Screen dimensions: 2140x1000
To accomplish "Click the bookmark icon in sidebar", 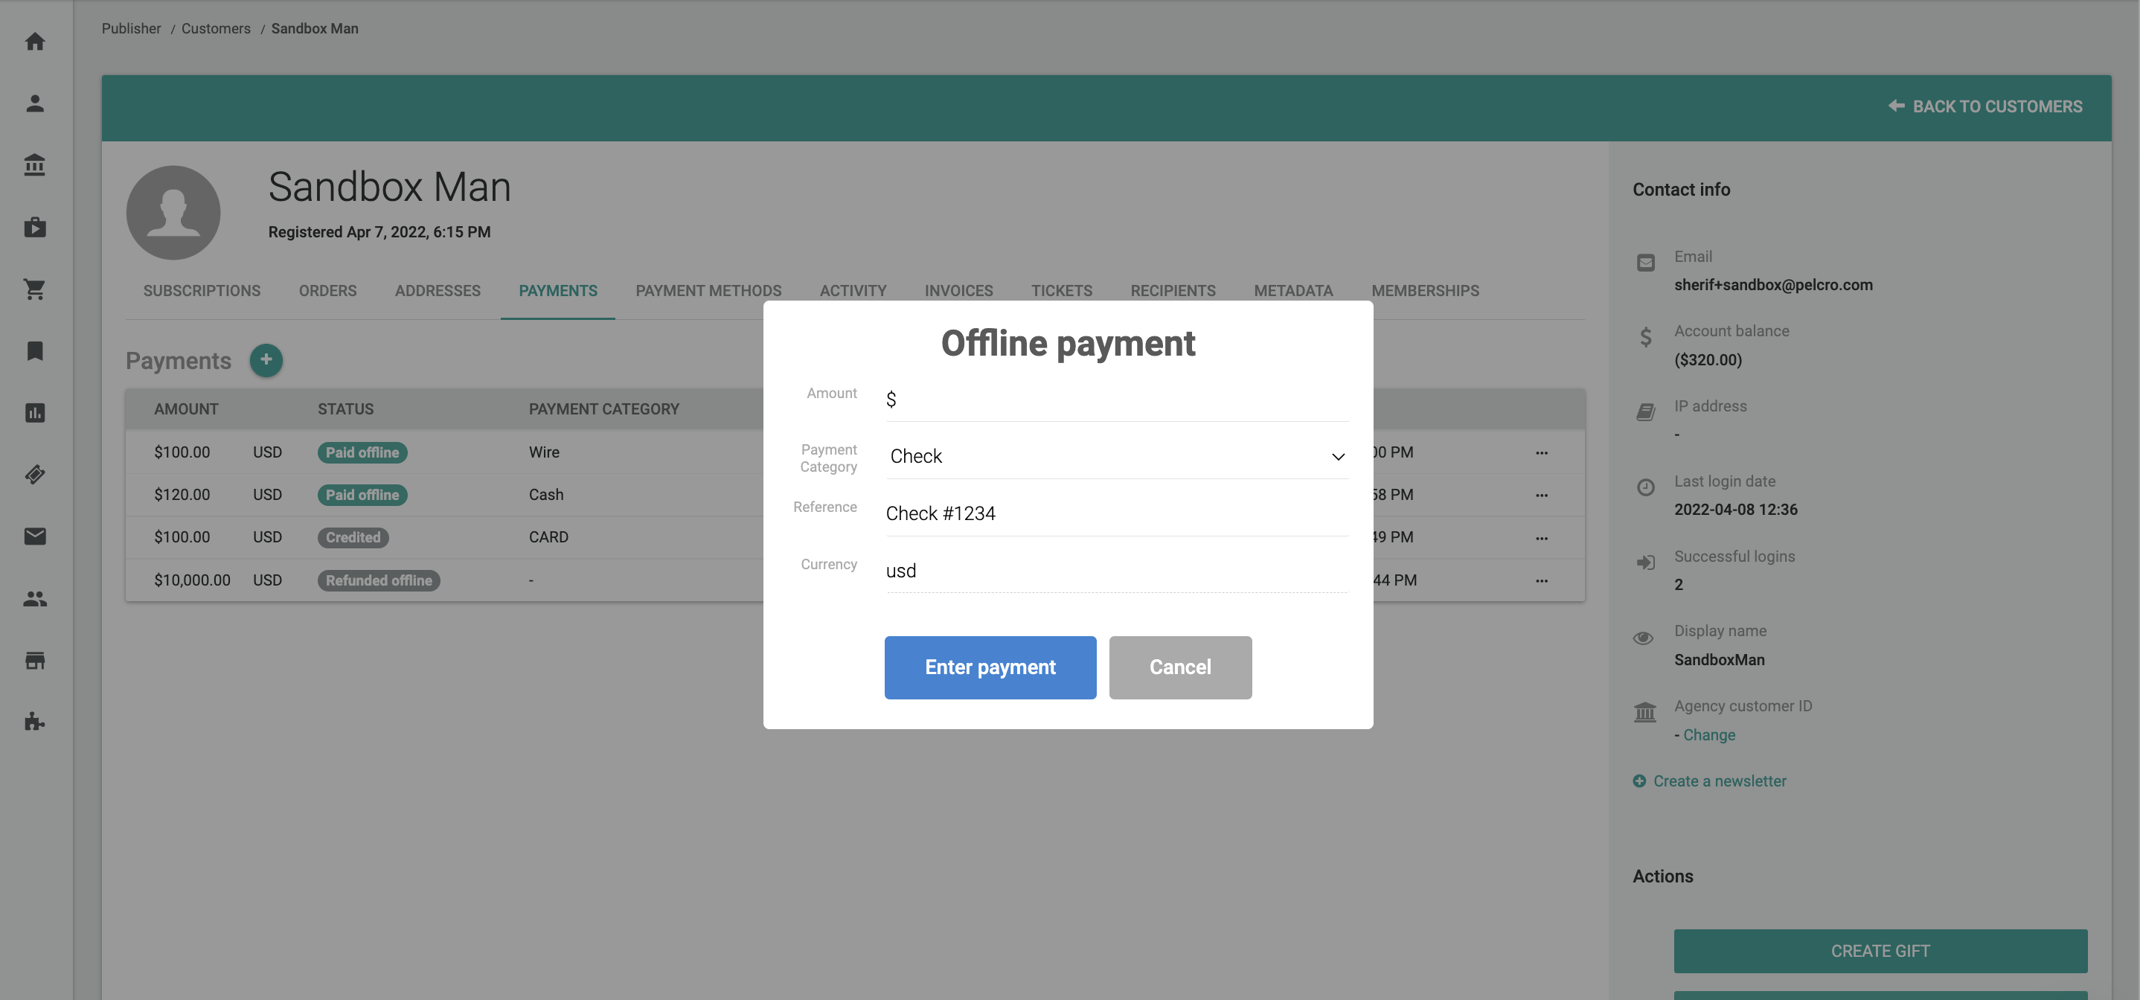I will pyautogui.click(x=35, y=350).
